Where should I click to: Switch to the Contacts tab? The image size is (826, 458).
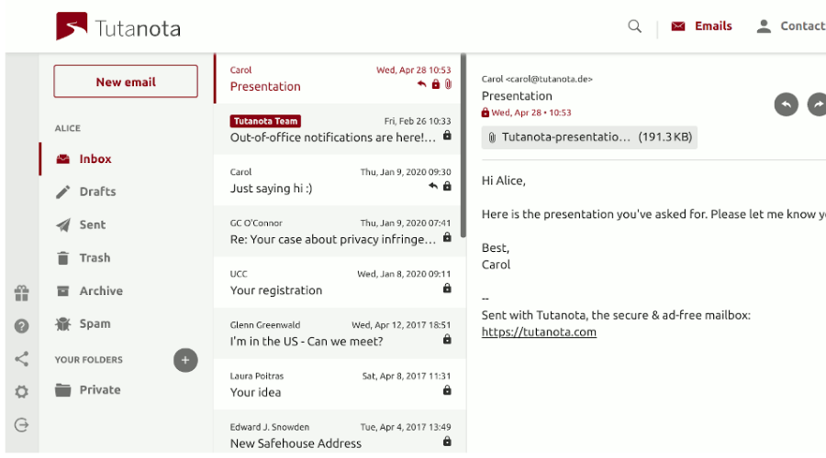click(791, 27)
